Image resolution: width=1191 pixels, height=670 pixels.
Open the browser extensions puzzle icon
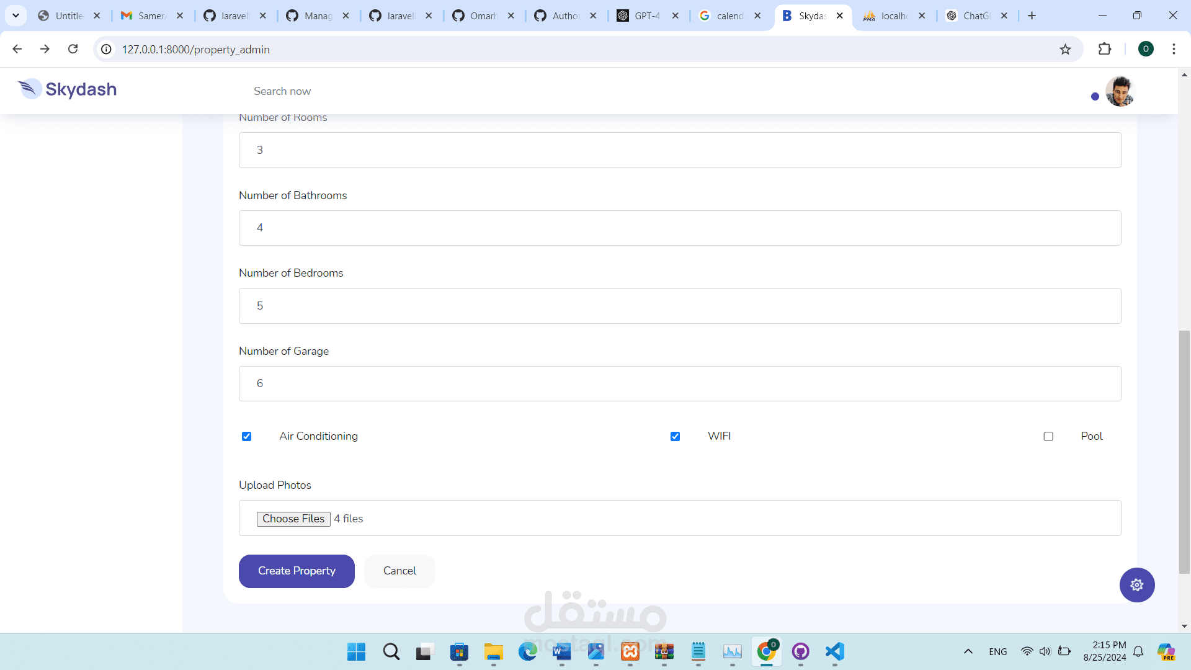(x=1105, y=49)
